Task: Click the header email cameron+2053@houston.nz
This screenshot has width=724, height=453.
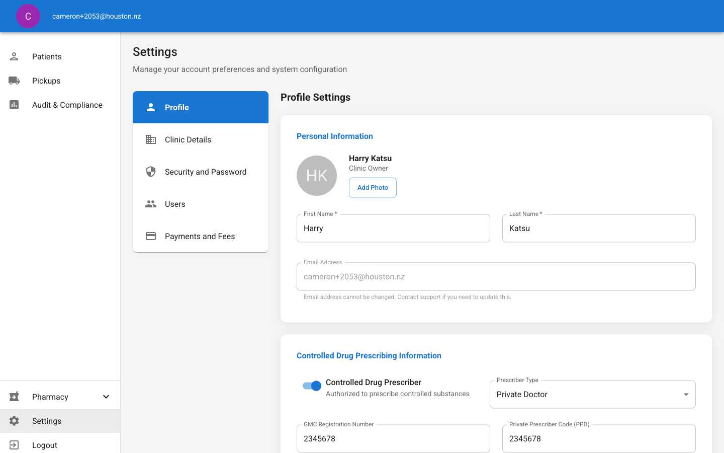Action: pos(97,16)
